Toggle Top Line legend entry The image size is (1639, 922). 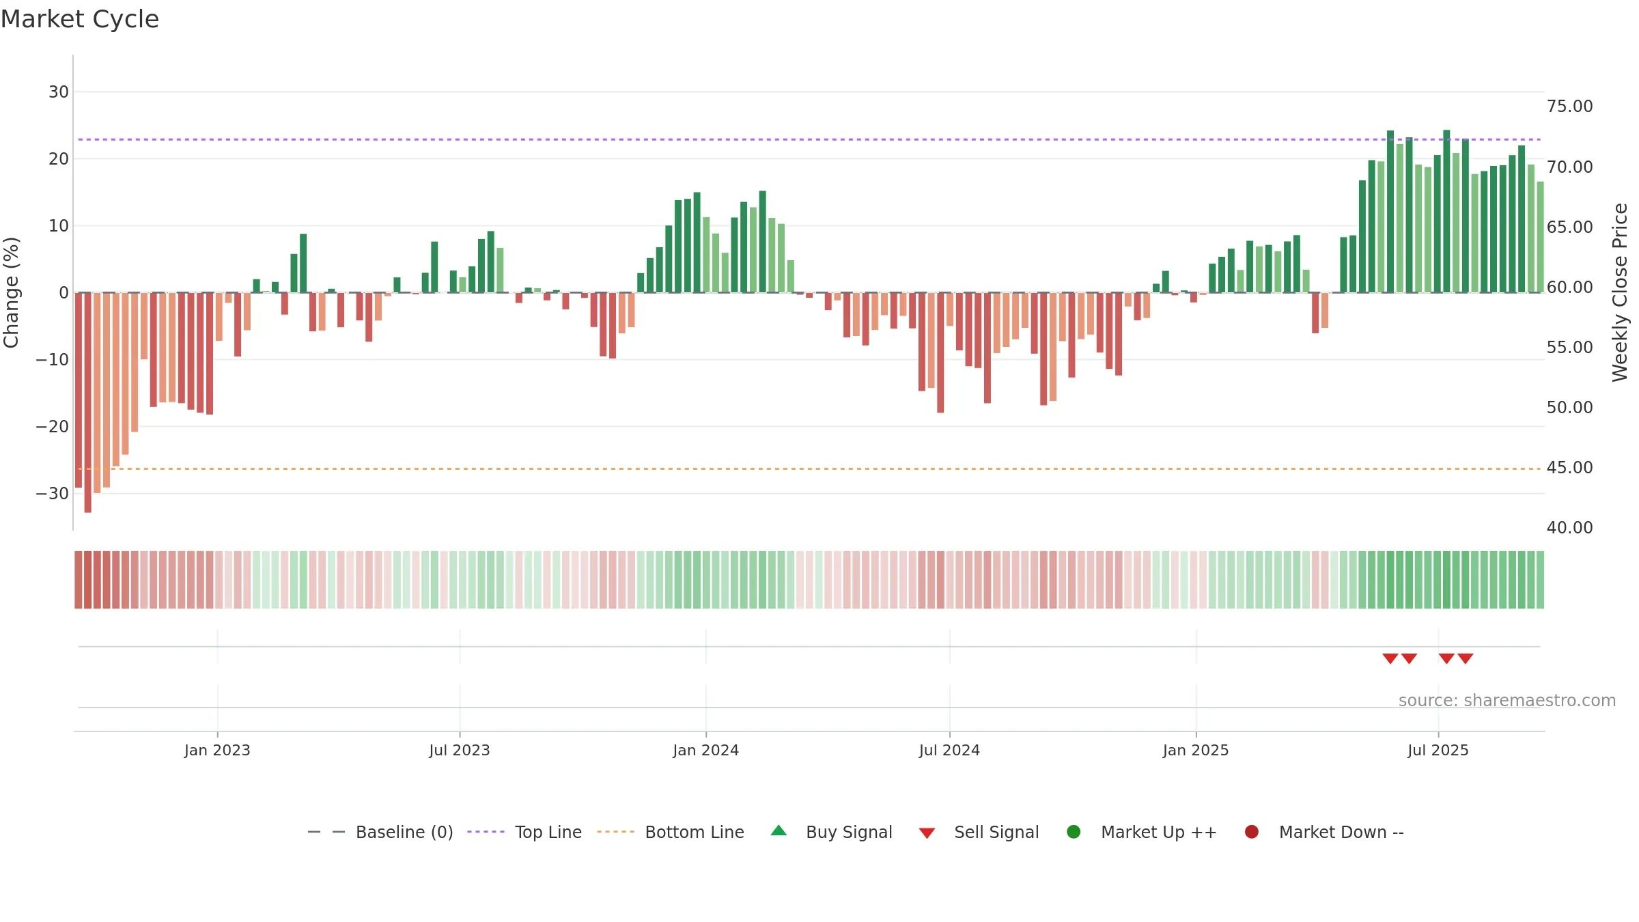coord(524,832)
